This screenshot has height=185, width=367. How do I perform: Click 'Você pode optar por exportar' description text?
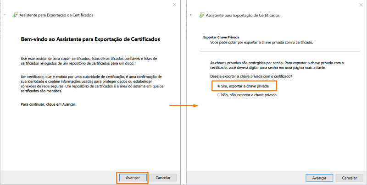(261, 43)
